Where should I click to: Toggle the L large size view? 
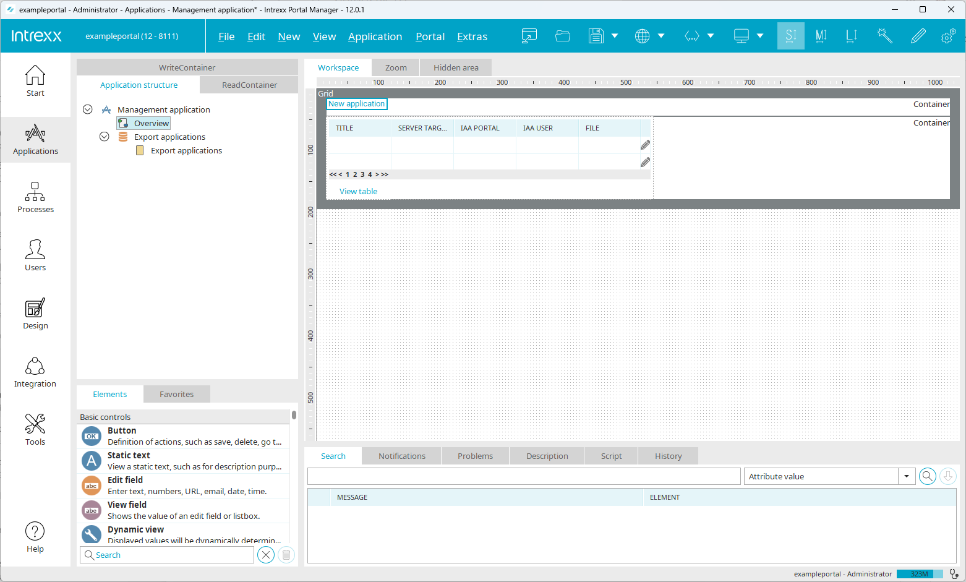[852, 36]
